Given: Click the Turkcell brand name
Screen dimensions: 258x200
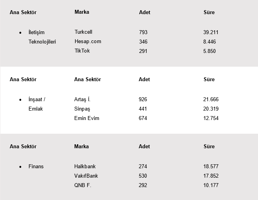Looking at the screenshot, I should [83, 32].
